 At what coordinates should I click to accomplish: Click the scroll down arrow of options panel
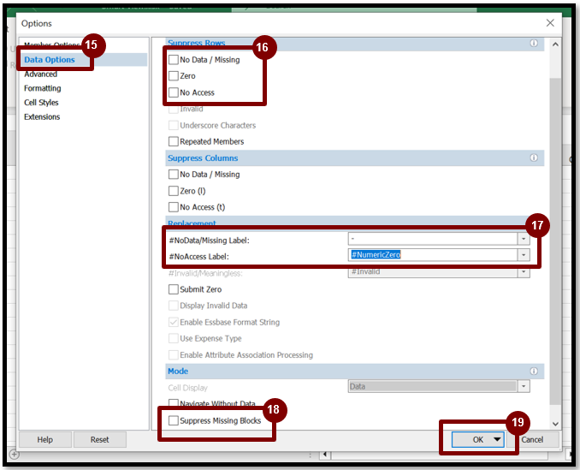point(555,424)
